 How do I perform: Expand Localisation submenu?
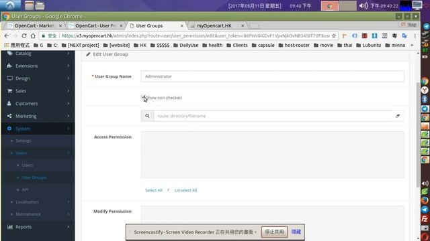[38, 202]
